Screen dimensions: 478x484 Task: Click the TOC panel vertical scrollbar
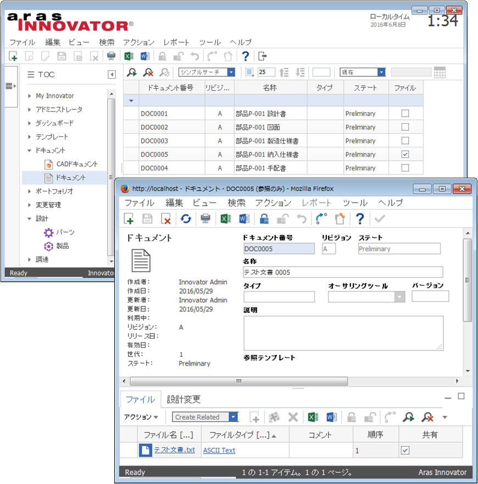[112, 177]
